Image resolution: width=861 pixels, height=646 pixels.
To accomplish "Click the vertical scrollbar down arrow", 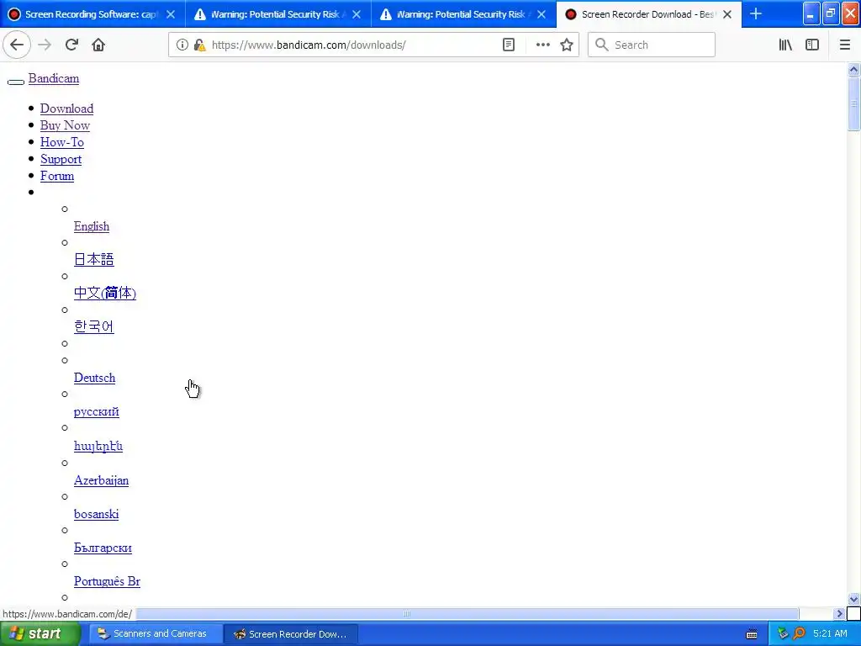I will pos(853,599).
